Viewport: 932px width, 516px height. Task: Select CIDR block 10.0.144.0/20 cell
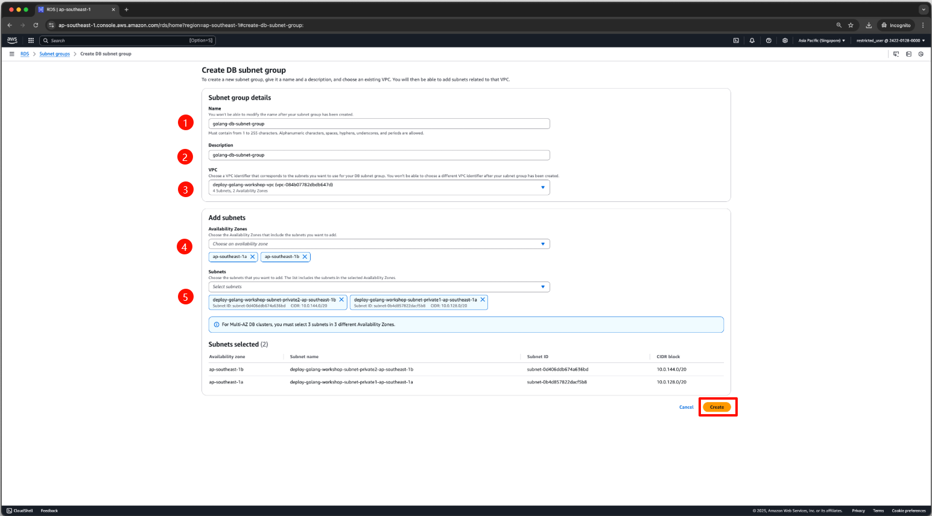coord(671,369)
